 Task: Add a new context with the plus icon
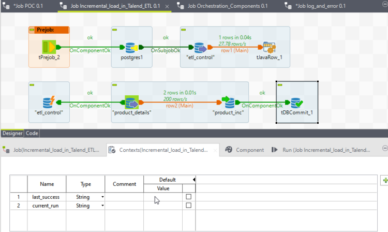click(x=384, y=180)
